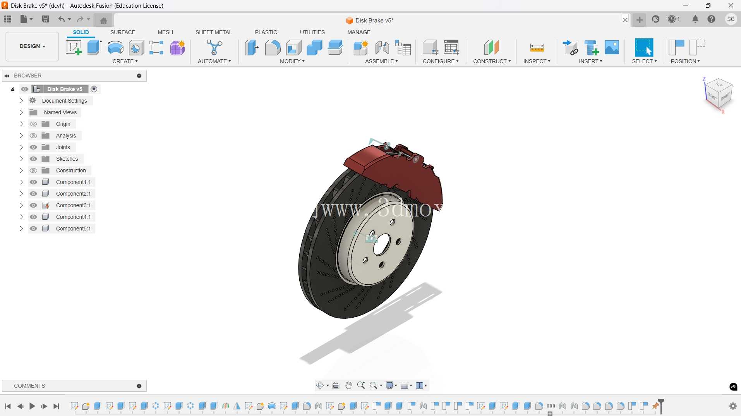The width and height of the screenshot is (741, 416).
Task: Expand the Joints folder
Action: coord(21,147)
